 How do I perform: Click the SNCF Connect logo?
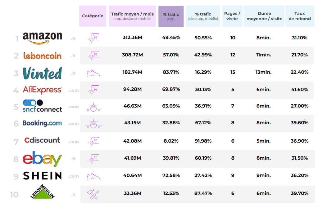coord(42,106)
